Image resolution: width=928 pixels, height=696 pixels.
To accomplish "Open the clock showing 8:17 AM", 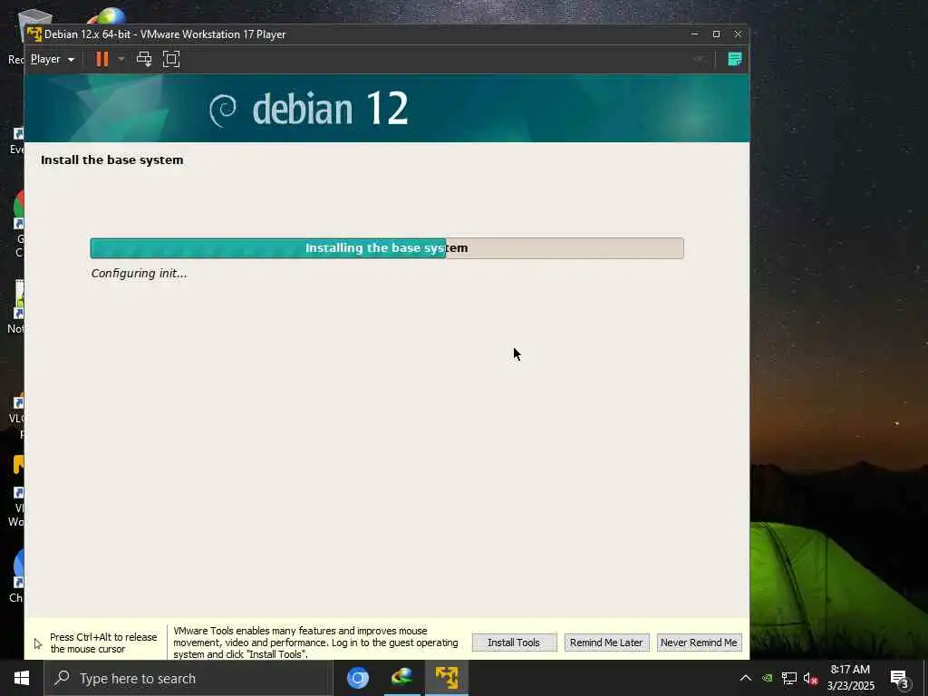I will pyautogui.click(x=850, y=678).
